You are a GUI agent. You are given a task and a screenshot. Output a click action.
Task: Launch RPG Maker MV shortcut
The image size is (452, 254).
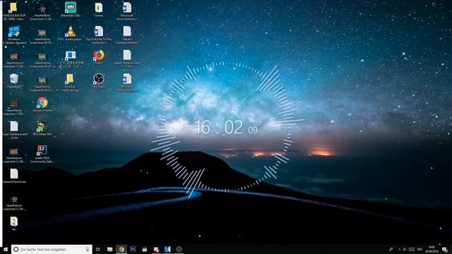(x=42, y=128)
